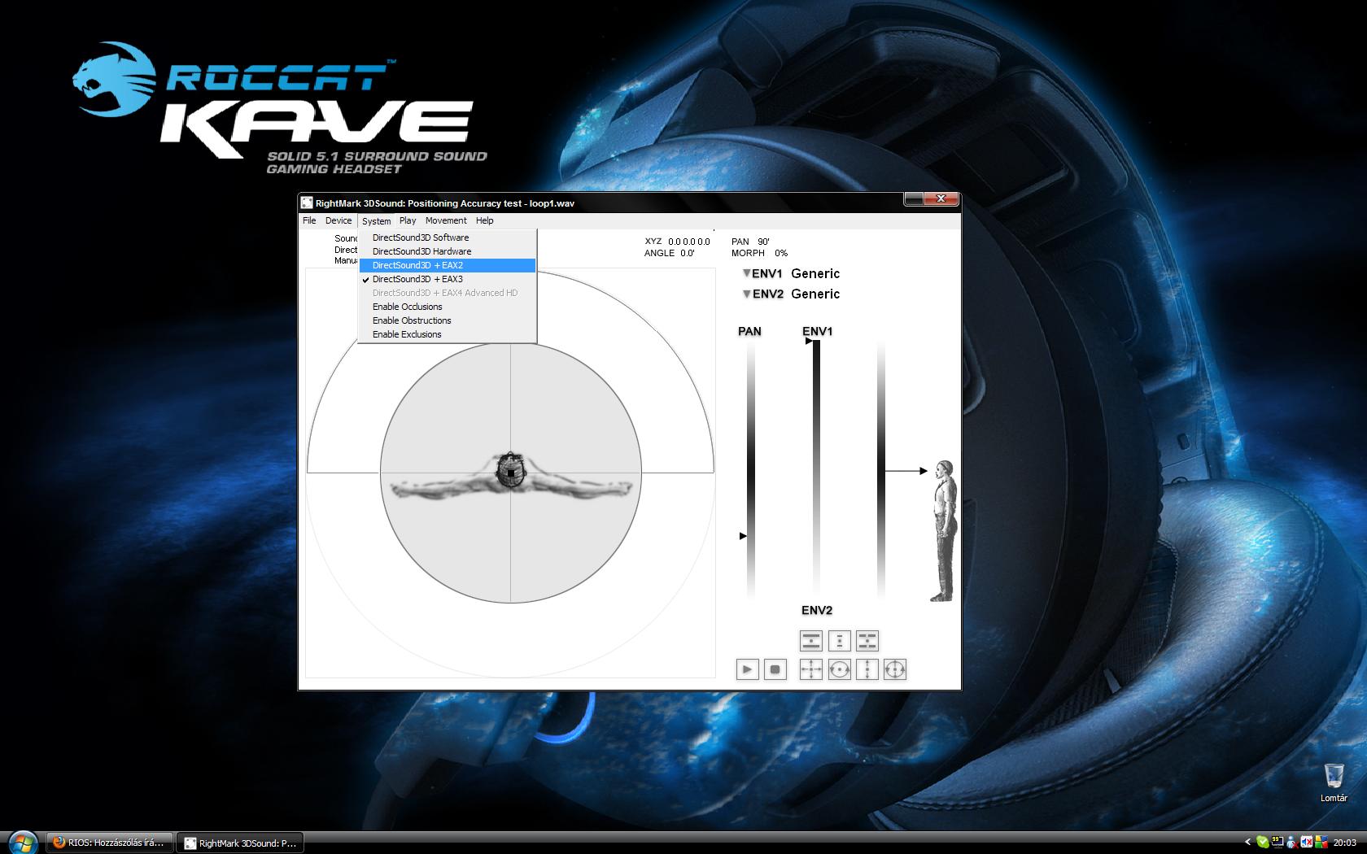This screenshot has width=1367, height=854.
Task: Click the listener head in the center
Action: coord(510,471)
